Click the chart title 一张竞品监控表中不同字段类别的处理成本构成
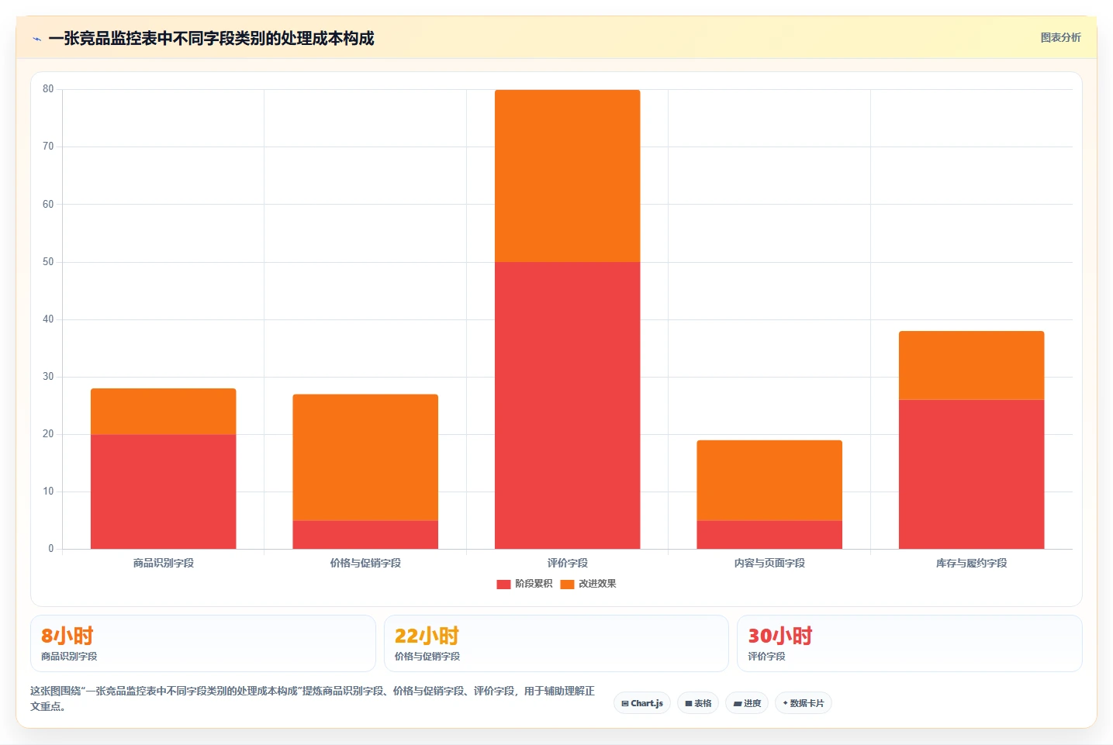Image resolution: width=1113 pixels, height=745 pixels. [211, 39]
